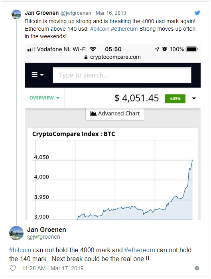Viewport: 211px width, 279px height.
Task: Click #ethereum hashtag in the reply tweet
Action: [140, 250]
